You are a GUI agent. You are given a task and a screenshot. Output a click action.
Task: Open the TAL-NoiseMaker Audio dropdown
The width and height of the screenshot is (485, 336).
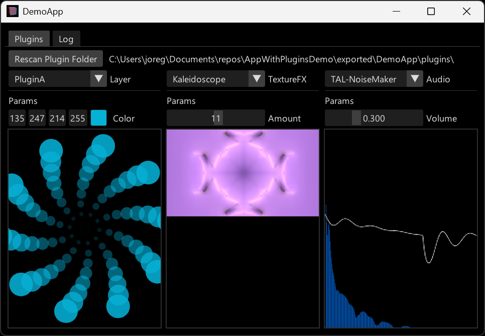[x=366, y=79]
